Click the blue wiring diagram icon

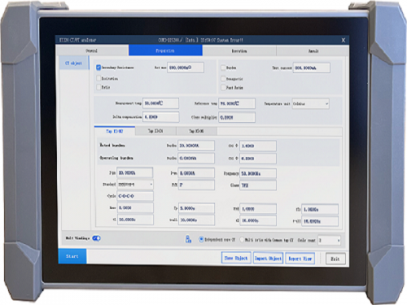188,239
